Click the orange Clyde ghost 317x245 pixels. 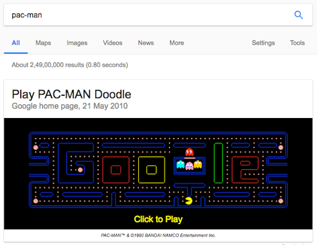198,165
